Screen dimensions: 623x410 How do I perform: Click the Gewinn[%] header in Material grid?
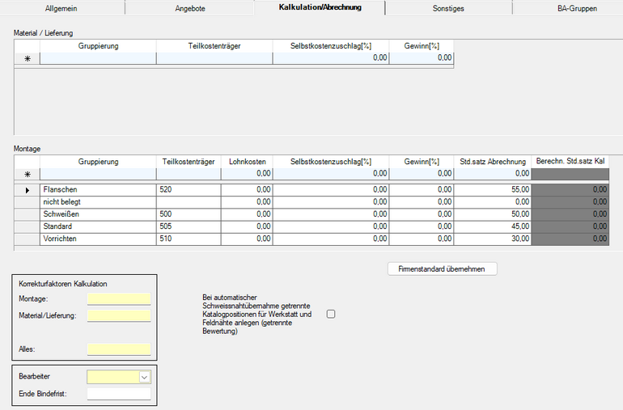coord(422,46)
